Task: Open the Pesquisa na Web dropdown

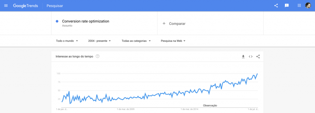Action: pyautogui.click(x=173, y=41)
